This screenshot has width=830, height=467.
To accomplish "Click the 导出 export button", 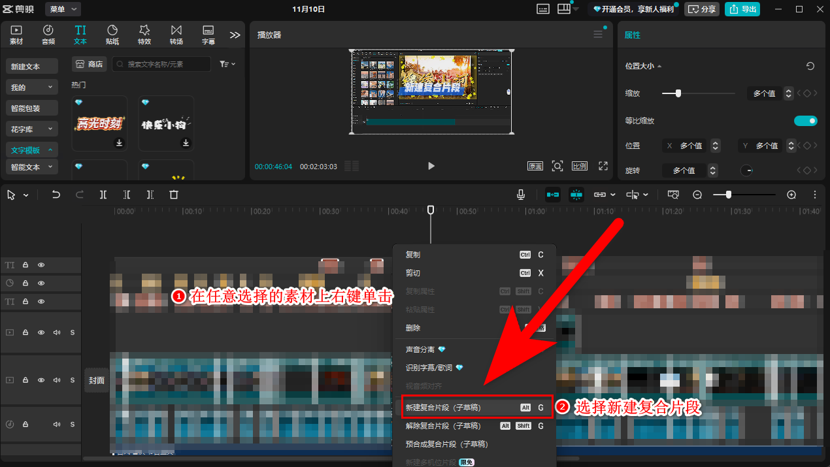I will pos(742,9).
